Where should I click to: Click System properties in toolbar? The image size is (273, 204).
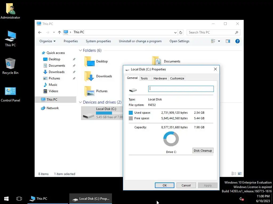pyautogui.click(x=98, y=41)
